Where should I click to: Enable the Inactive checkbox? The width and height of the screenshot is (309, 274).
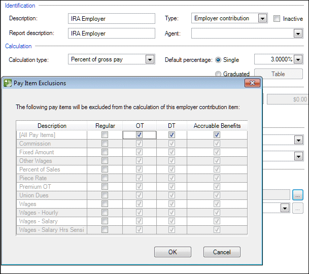tap(277, 19)
